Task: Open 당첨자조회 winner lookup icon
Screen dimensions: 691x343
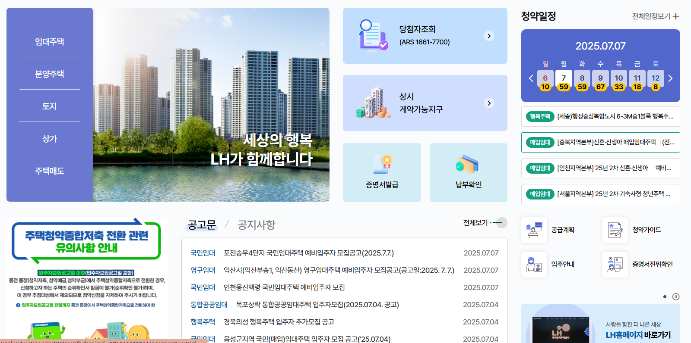Action: [x=373, y=35]
